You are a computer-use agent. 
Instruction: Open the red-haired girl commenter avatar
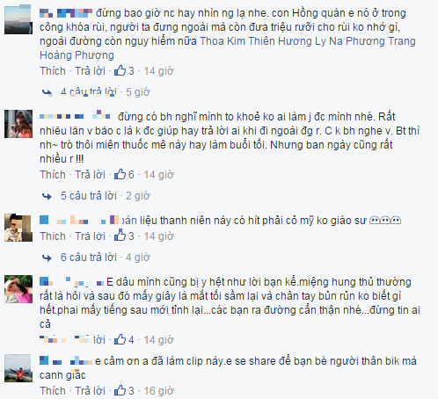[18, 124]
